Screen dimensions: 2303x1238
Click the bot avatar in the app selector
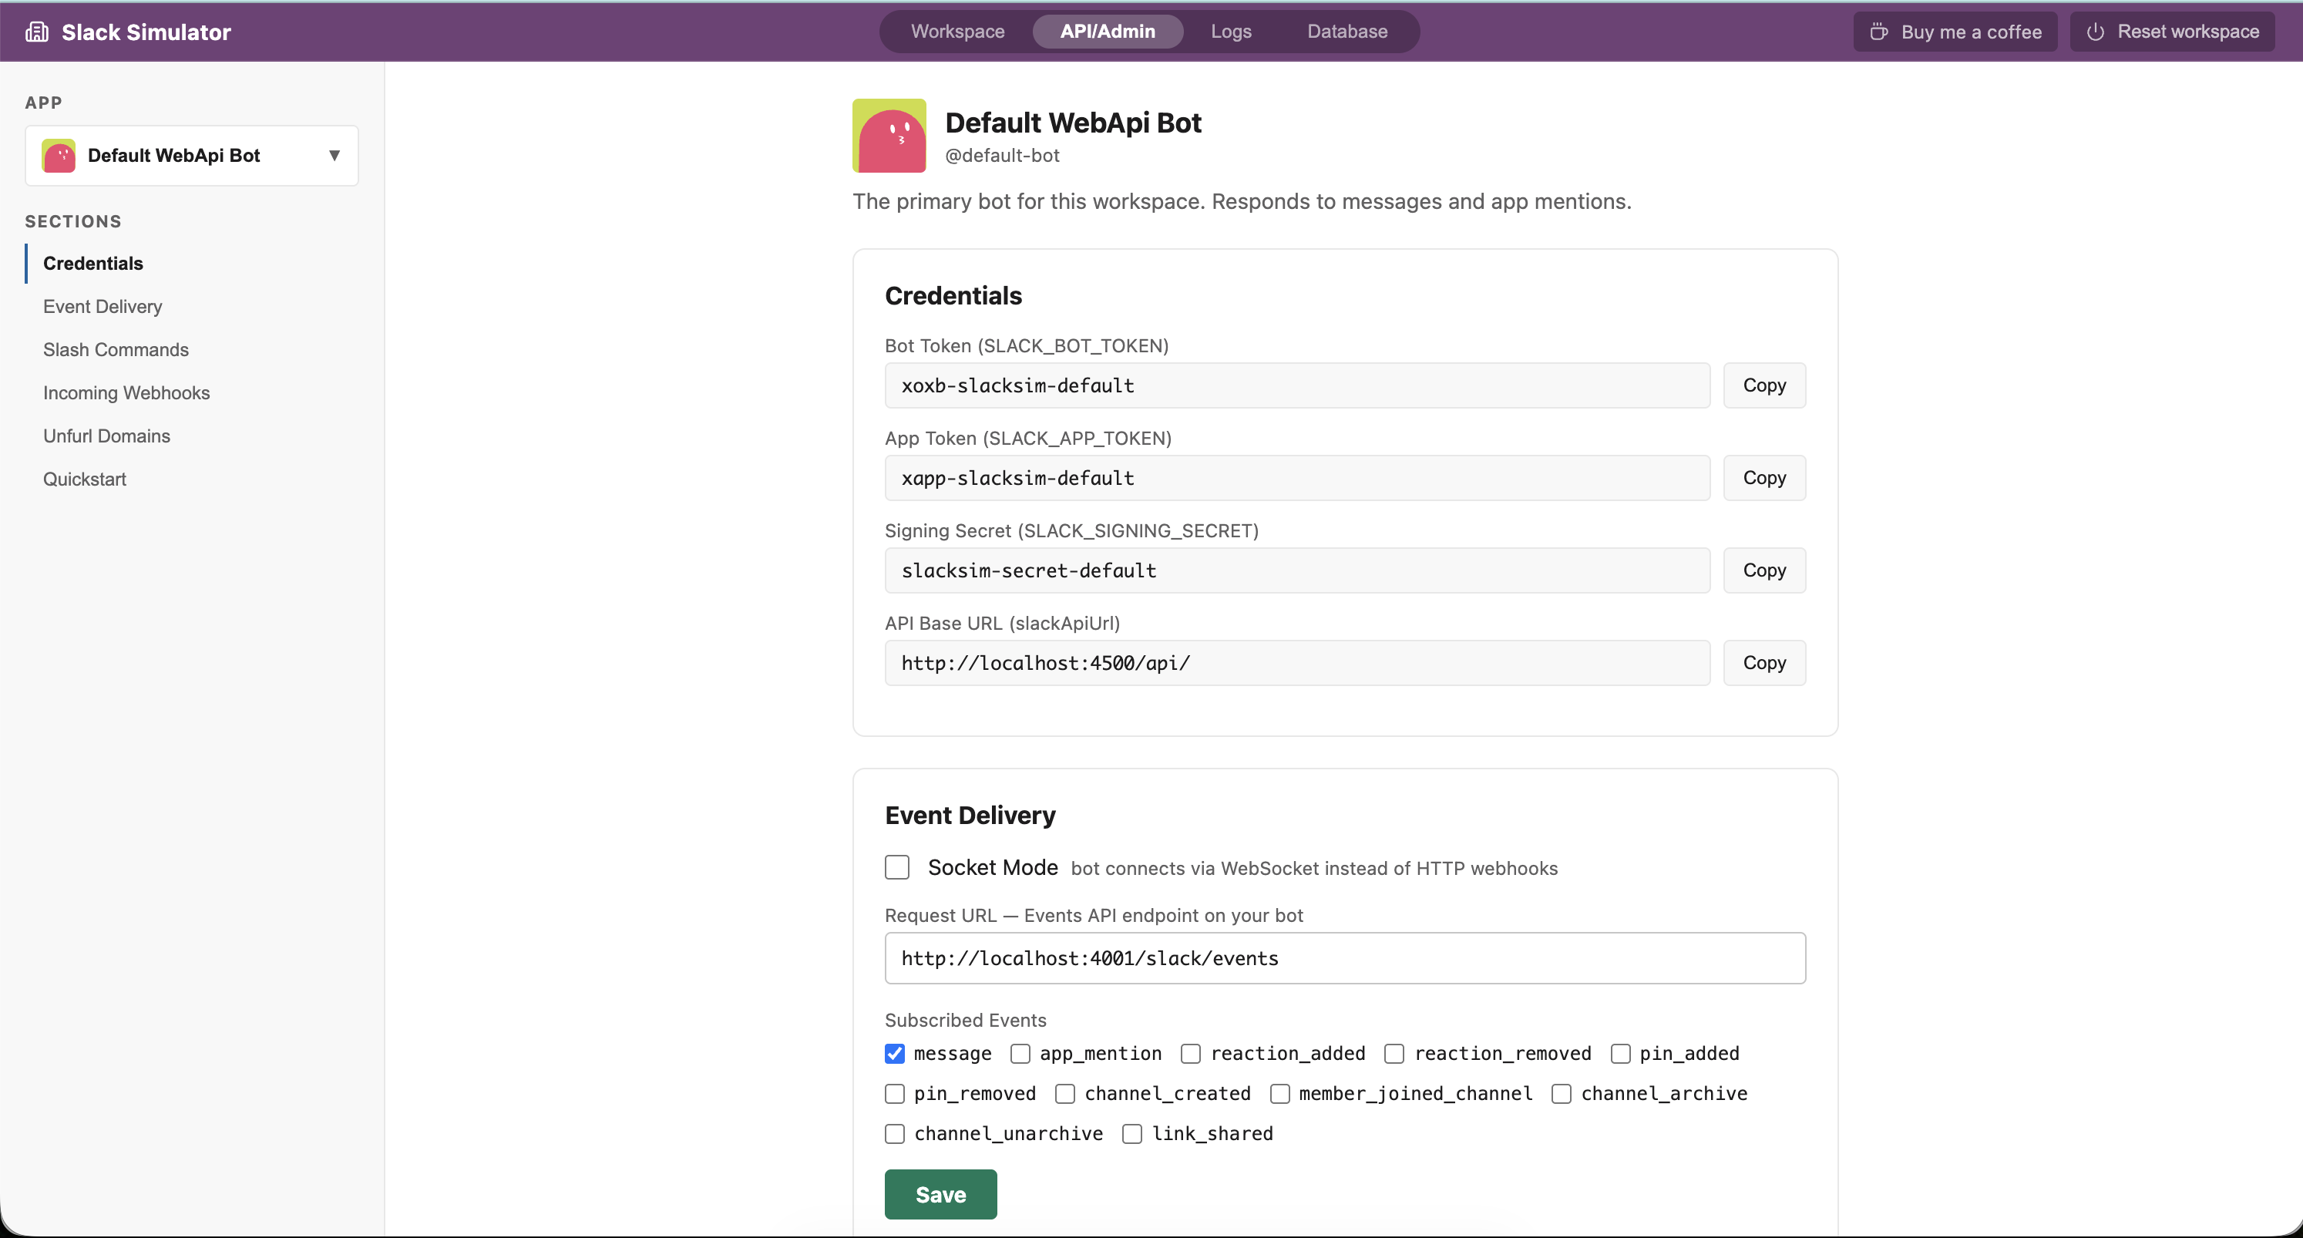pos(59,156)
